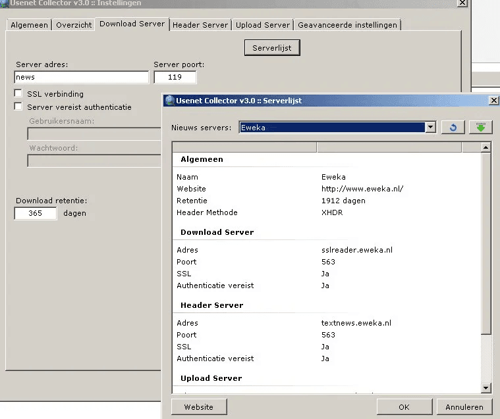Click the Website button

point(199,407)
